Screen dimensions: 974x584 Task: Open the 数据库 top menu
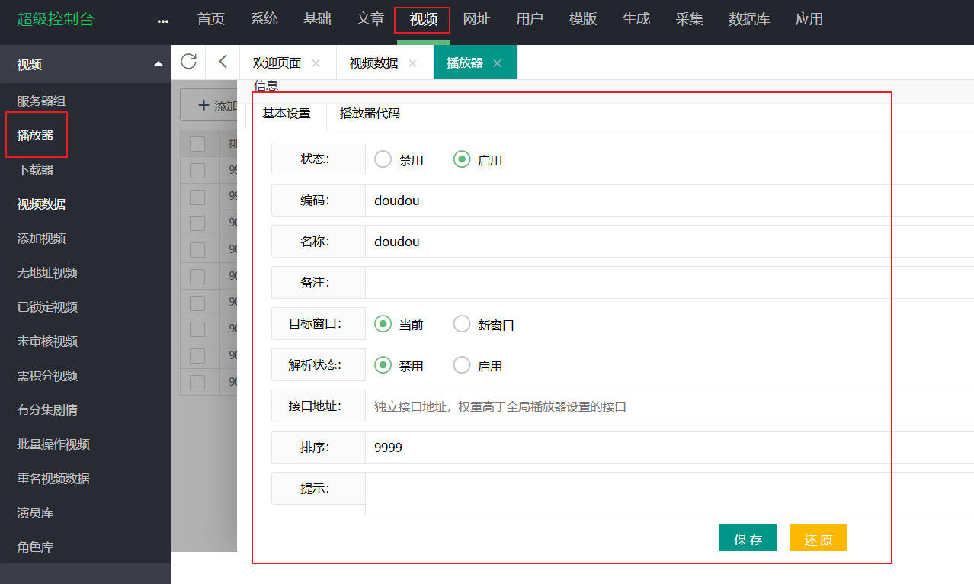pos(748,19)
